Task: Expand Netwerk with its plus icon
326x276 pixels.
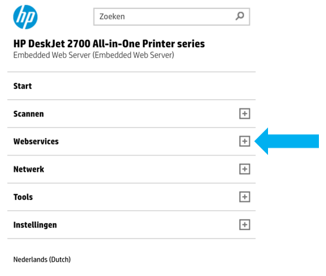Action: click(x=245, y=169)
